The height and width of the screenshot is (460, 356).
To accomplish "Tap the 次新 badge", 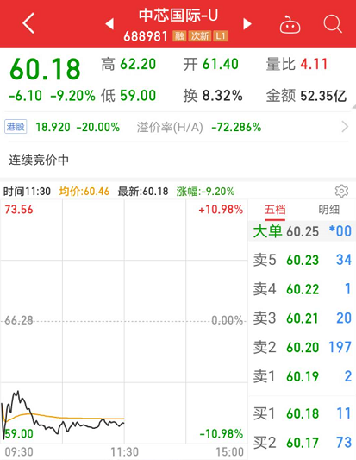I will (x=200, y=36).
